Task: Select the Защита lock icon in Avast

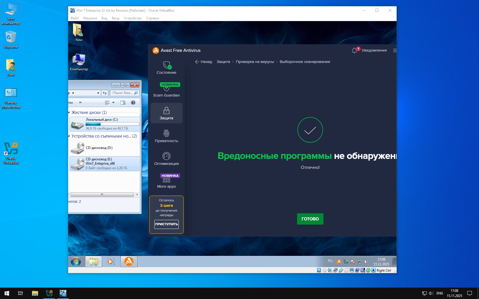Action: point(167,110)
